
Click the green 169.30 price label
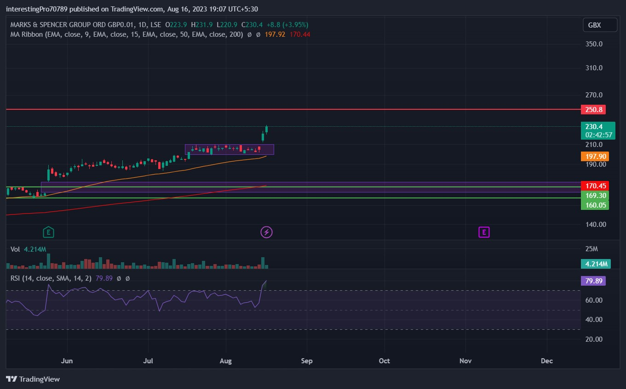pos(595,195)
